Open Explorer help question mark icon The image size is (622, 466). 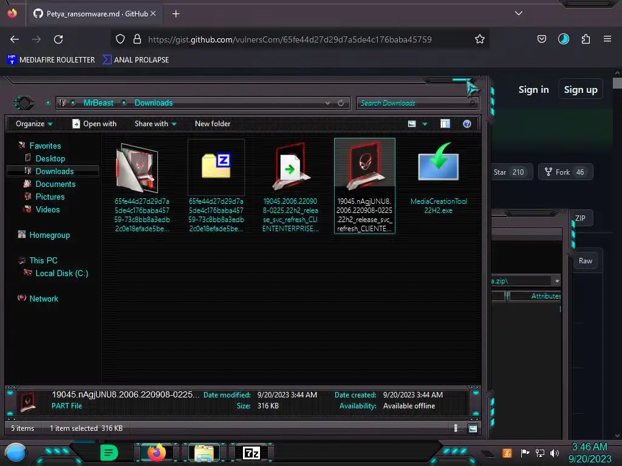[467, 124]
